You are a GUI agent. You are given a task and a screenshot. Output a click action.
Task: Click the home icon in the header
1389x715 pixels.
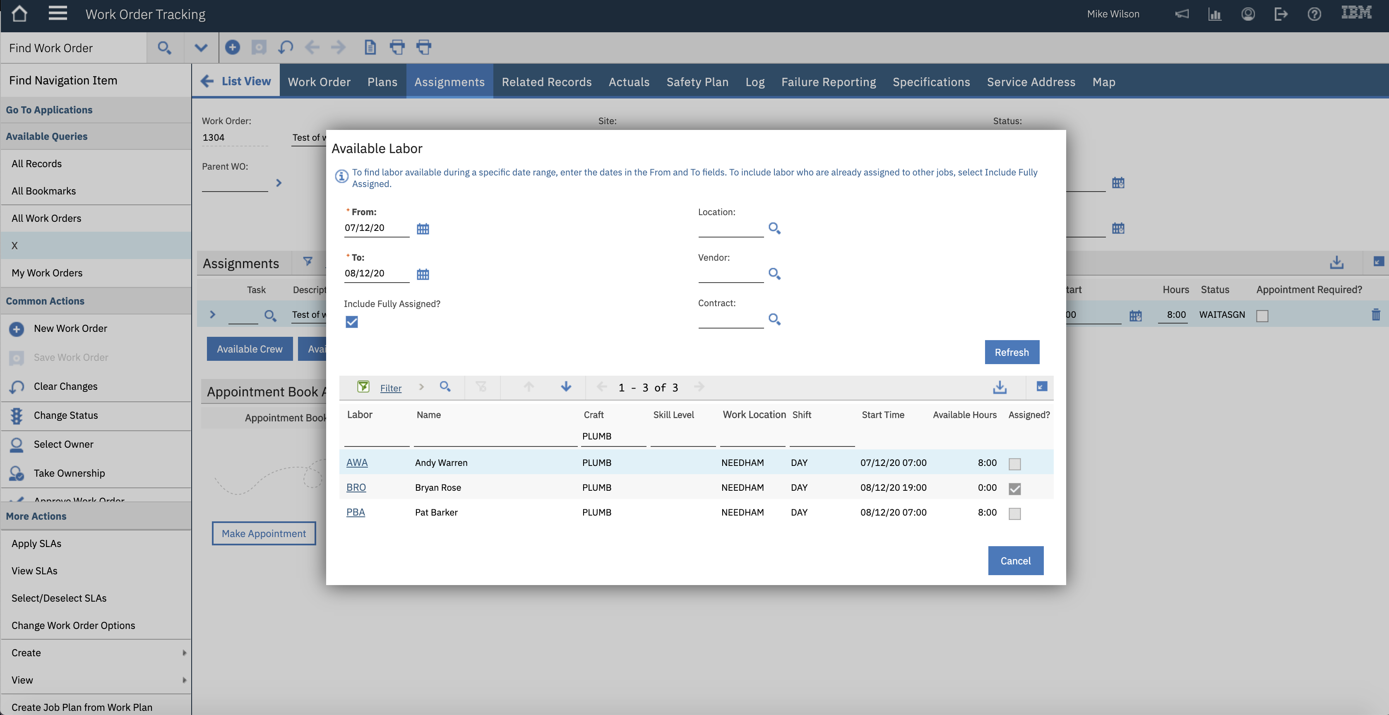point(19,14)
